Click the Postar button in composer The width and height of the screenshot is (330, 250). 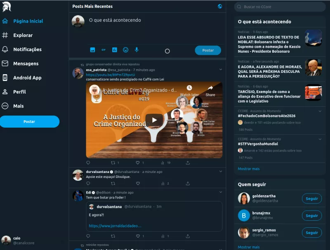tap(208, 50)
